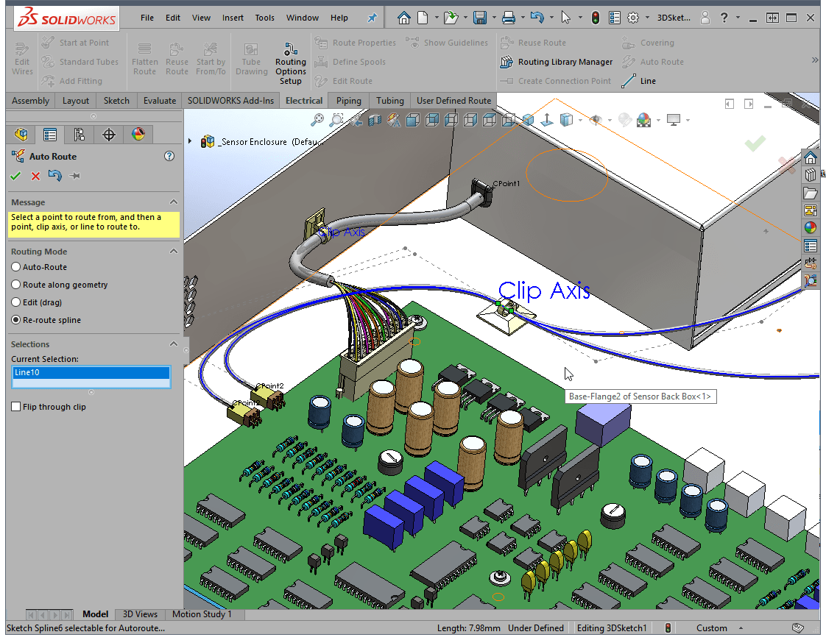Expand the _Sensor Enclosure tree node
This screenshot has width=826, height=640.
pos(190,141)
